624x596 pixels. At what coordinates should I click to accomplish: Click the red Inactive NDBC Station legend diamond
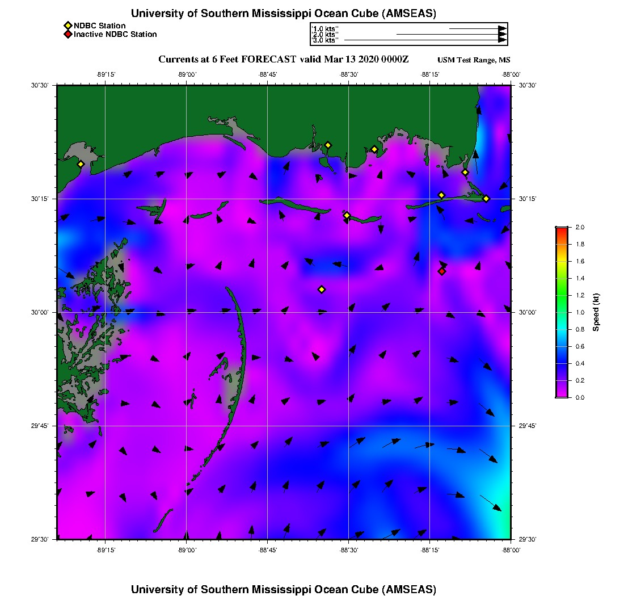(68, 34)
